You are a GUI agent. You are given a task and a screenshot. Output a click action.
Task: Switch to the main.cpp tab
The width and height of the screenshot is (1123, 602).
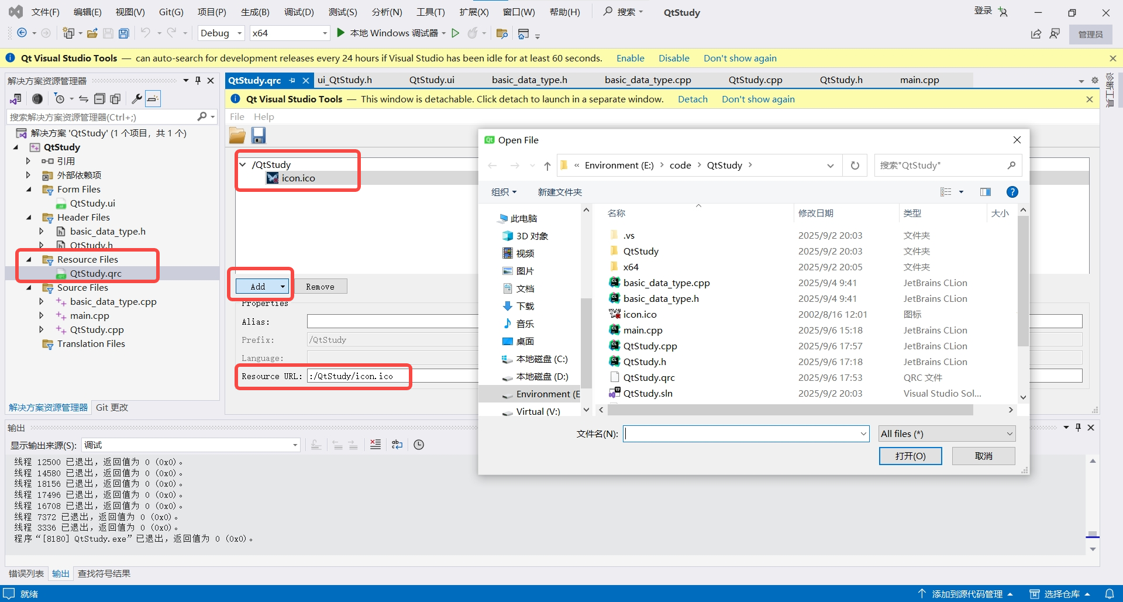(x=919, y=80)
